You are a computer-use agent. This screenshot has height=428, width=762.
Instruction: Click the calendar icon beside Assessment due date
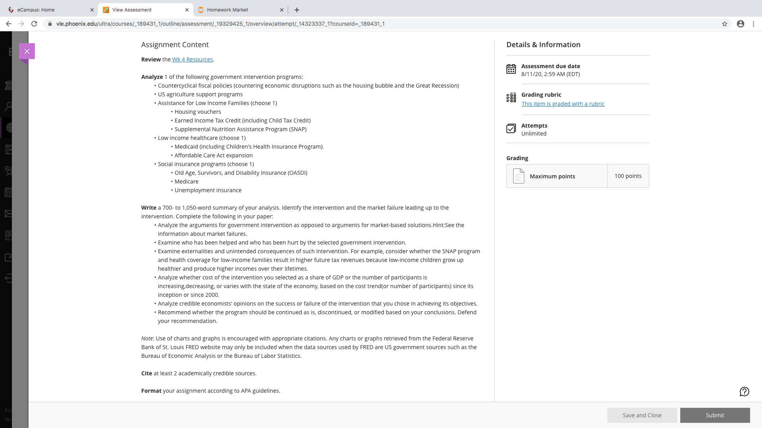click(511, 69)
